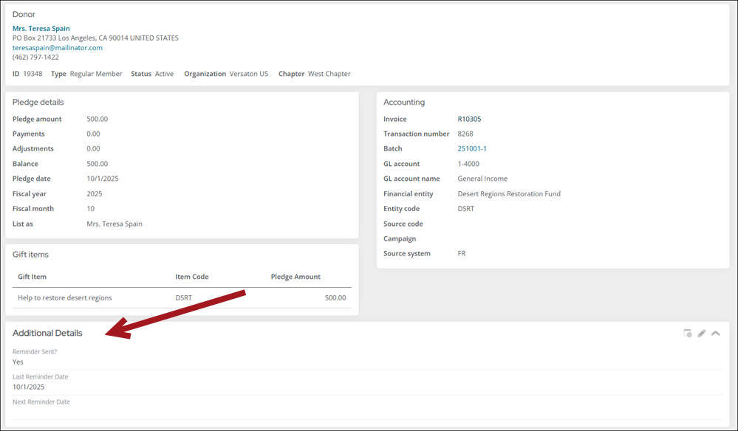Image resolution: width=738 pixels, height=431 pixels.
Task: Click the Gift Item column header
Action: pos(33,277)
